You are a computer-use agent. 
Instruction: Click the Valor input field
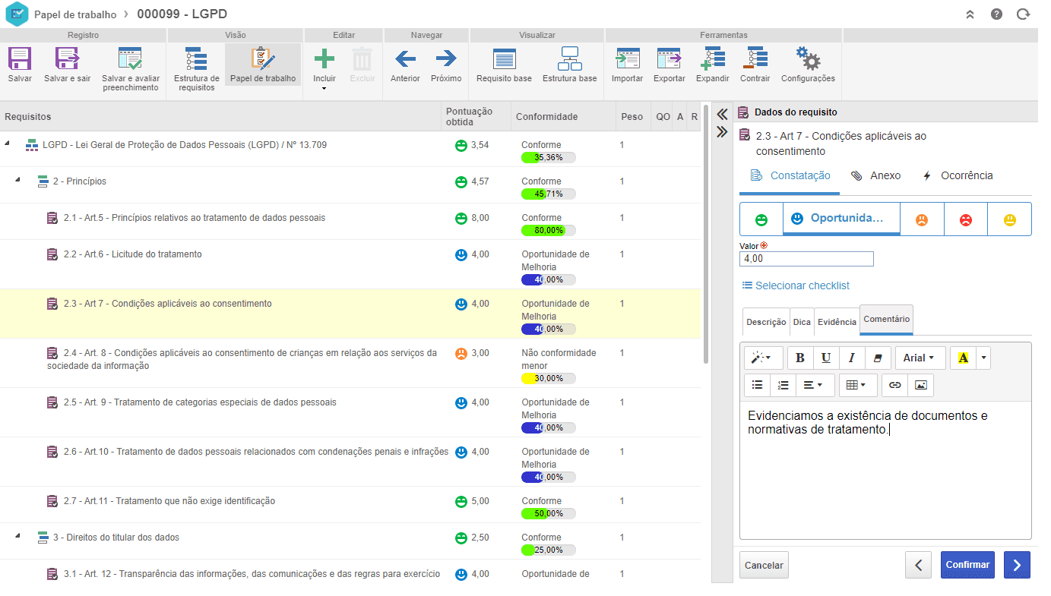806,259
